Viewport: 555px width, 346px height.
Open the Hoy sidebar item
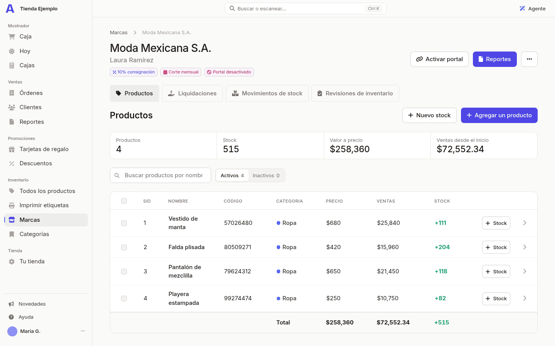pyautogui.click(x=46, y=51)
